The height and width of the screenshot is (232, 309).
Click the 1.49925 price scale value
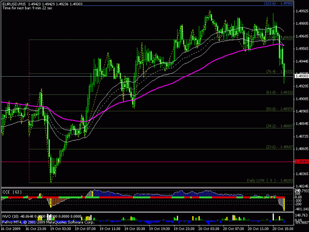pyautogui.click(x=302, y=11)
